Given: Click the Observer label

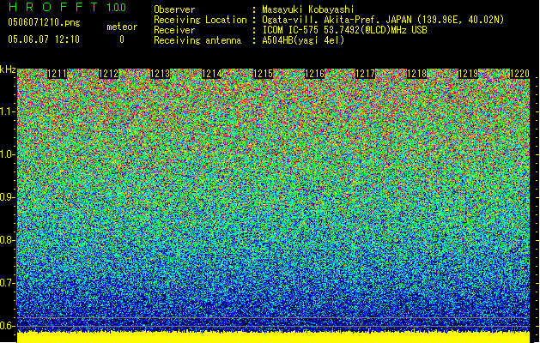Looking at the screenshot, I should coord(174,9).
